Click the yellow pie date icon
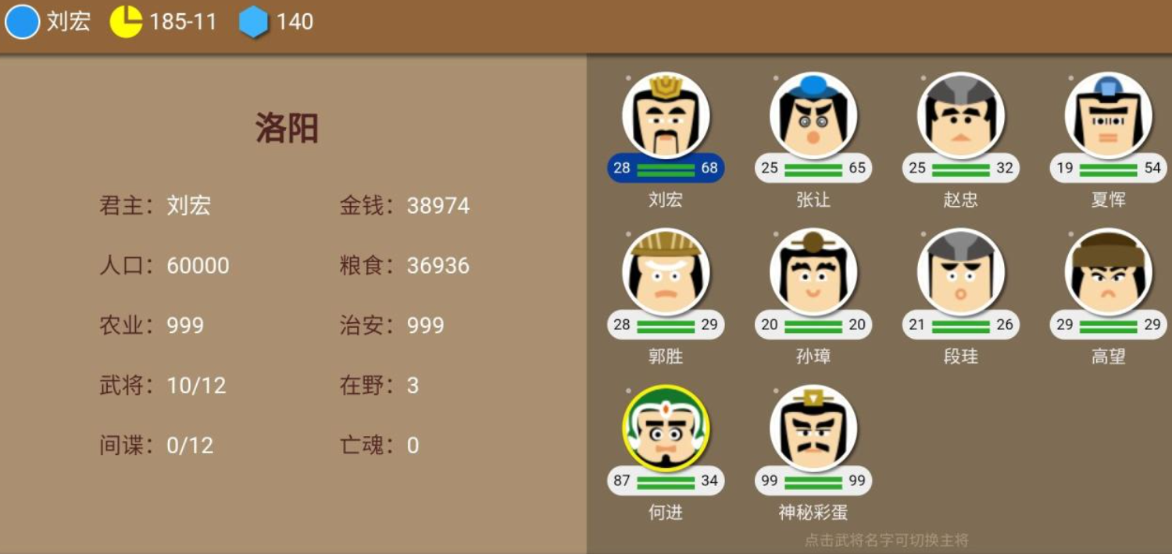Image resolution: width=1172 pixels, height=554 pixels. [126, 21]
